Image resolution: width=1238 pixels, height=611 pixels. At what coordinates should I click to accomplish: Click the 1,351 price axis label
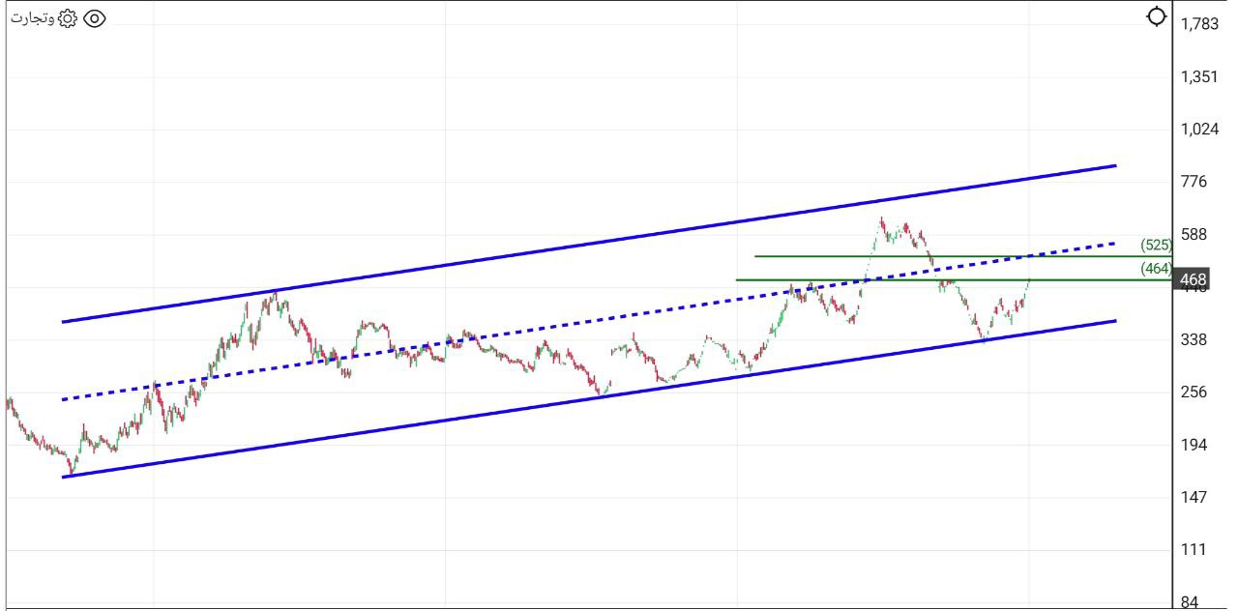[1199, 76]
